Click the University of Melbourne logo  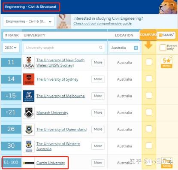pos(29,96)
